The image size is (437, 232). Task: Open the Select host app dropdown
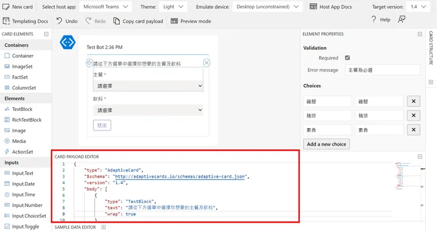coord(106,6)
